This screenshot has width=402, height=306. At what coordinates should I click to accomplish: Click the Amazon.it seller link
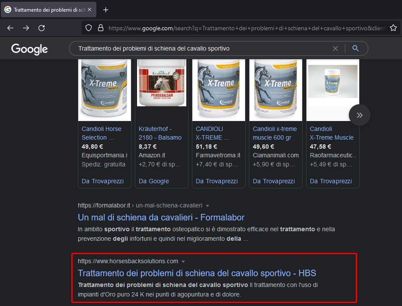(151, 155)
